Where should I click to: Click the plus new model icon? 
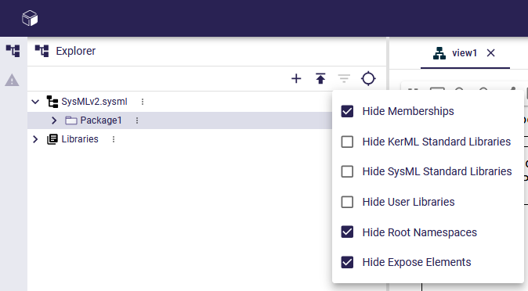coord(296,79)
